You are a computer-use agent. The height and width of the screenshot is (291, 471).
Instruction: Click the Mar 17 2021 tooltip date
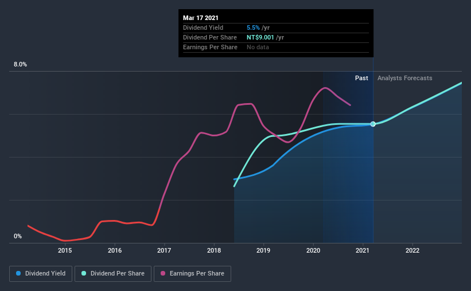point(201,18)
